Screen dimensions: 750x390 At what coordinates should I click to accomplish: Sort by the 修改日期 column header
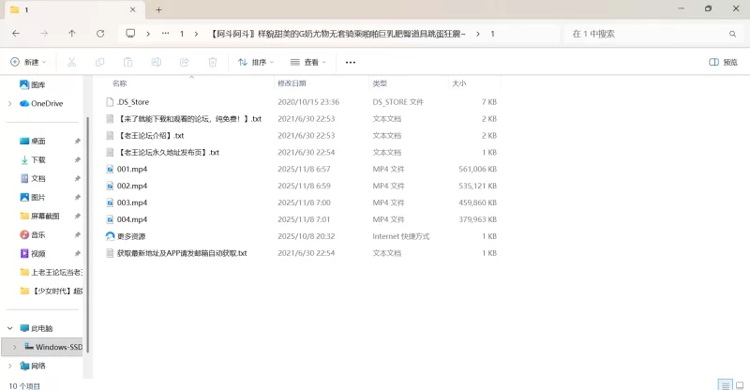click(x=300, y=83)
